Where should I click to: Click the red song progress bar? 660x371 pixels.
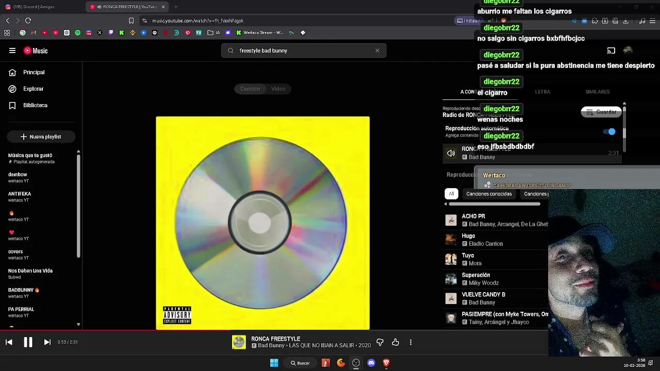coord(114,330)
